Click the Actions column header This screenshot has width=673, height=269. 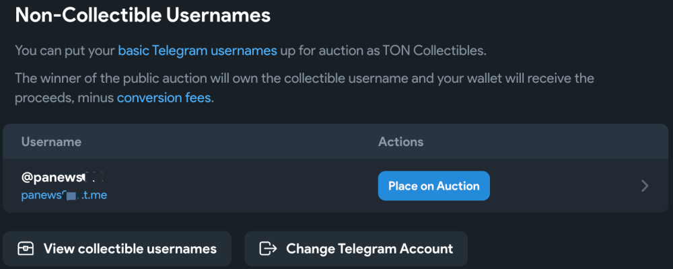click(400, 142)
